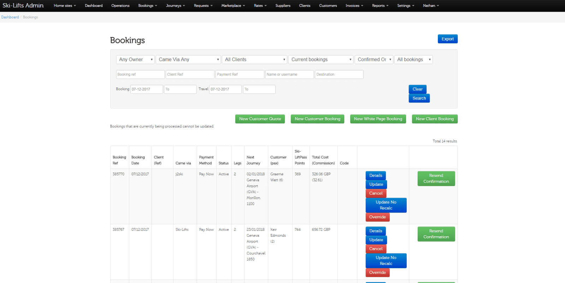The image size is (565, 283).
Task: Start a New Customer Booking
Action: pos(317,119)
